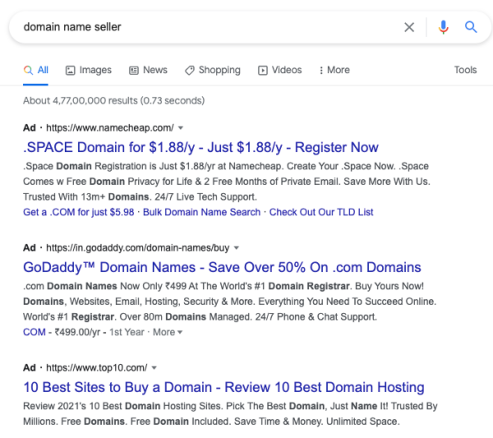This screenshot has height=438, width=493.
Task: Expand the dropdown arrow beside top10.com URL
Action: click(x=154, y=368)
